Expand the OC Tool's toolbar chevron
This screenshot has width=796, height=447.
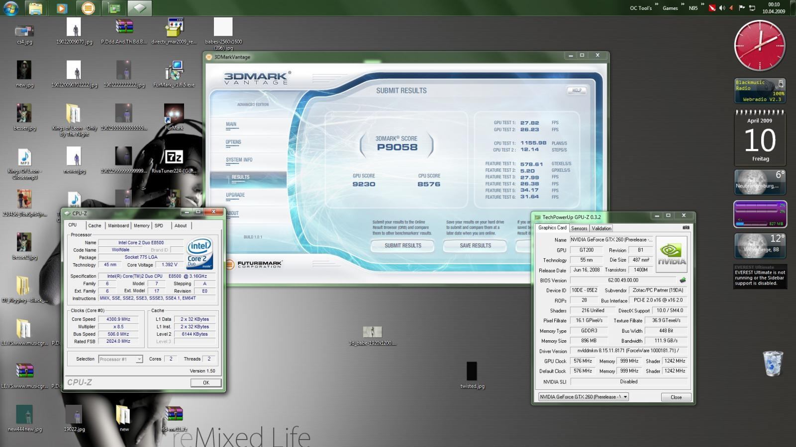click(x=656, y=5)
